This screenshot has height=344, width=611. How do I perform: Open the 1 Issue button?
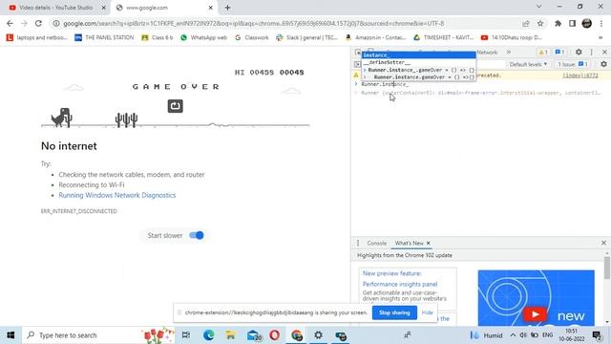pos(573,64)
